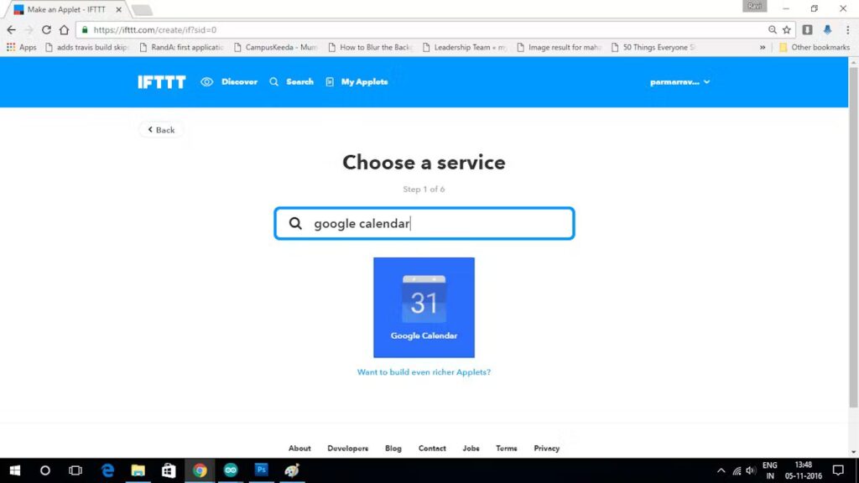Viewport: 859px width, 483px height.
Task: Open Cortana search circle
Action: coord(45,470)
